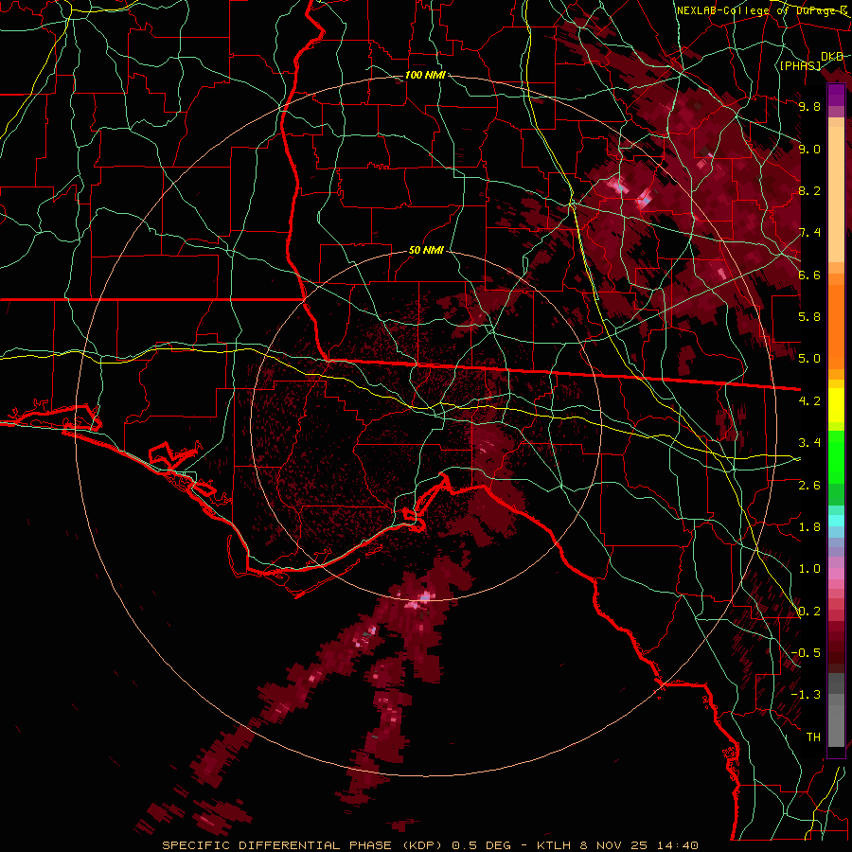Click the 9.8 value on the color scale
The width and height of the screenshot is (852, 852).
(x=809, y=106)
